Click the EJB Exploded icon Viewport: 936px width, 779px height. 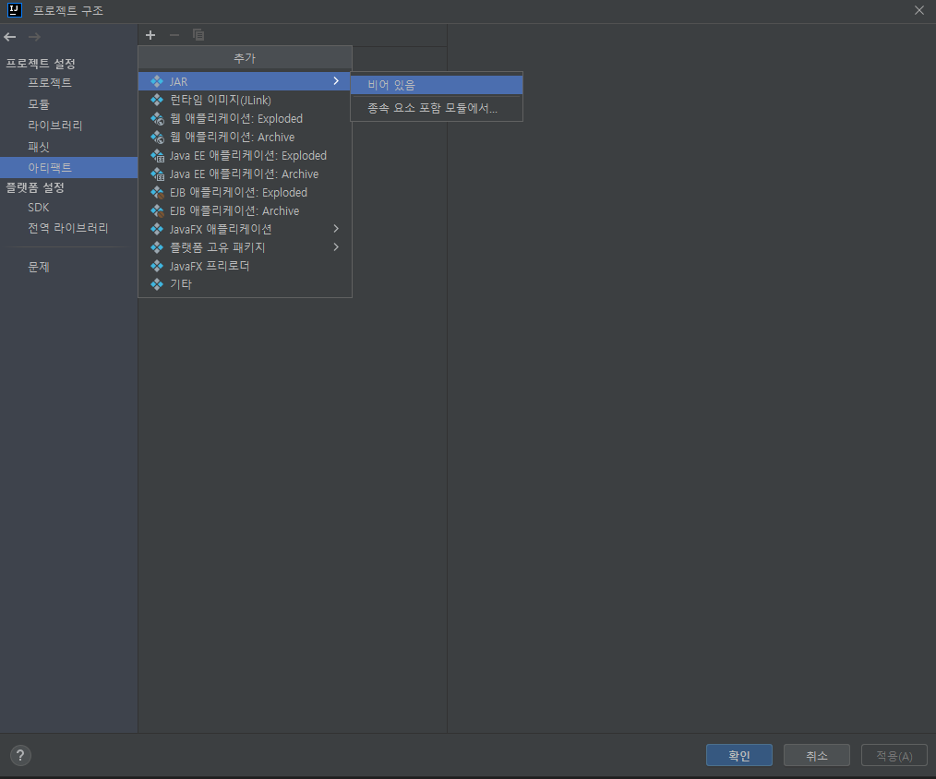pyautogui.click(x=157, y=192)
